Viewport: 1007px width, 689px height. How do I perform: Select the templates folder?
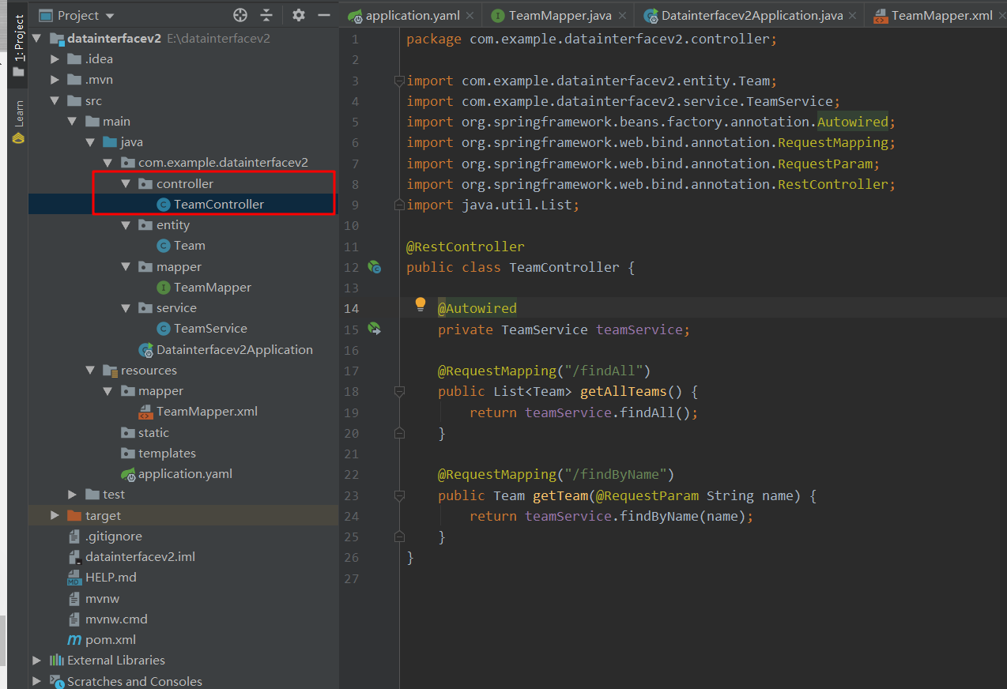[158, 453]
